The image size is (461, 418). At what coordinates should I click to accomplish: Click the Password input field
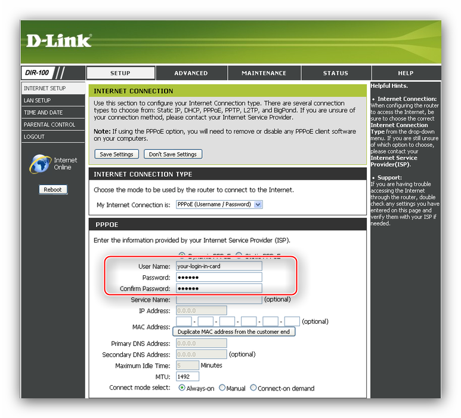tap(219, 277)
